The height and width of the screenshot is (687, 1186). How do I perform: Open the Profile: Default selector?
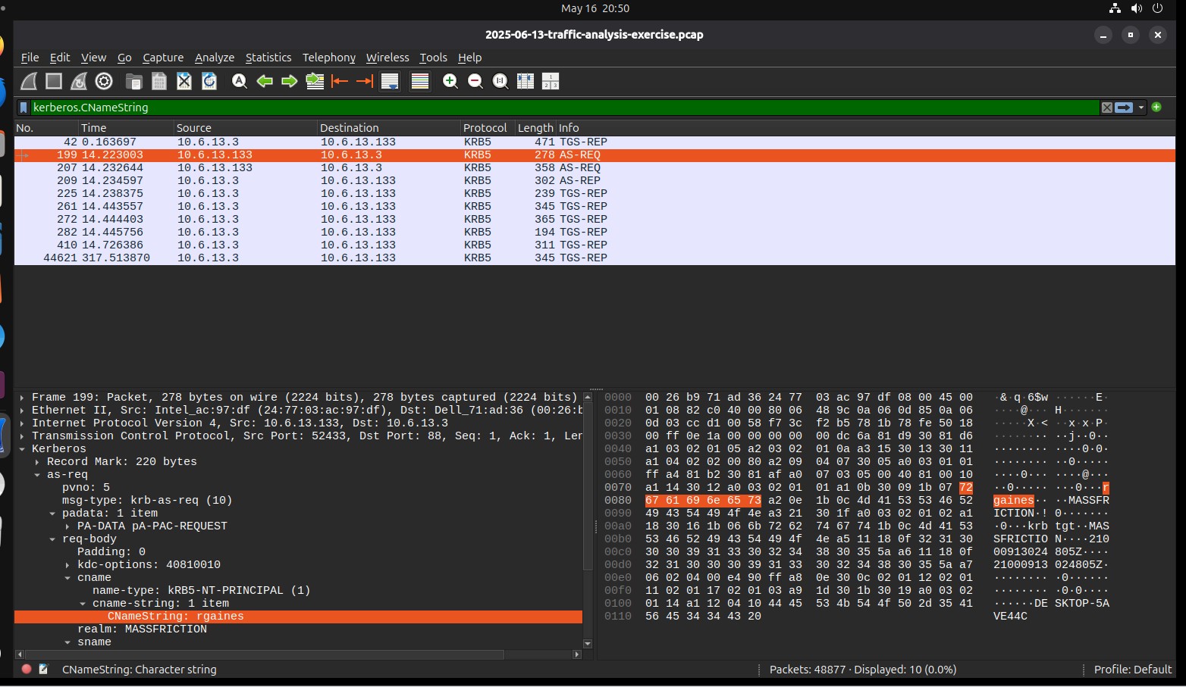point(1133,670)
